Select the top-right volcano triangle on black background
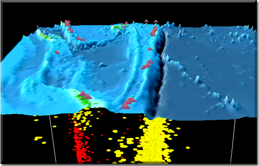 coord(156,21)
